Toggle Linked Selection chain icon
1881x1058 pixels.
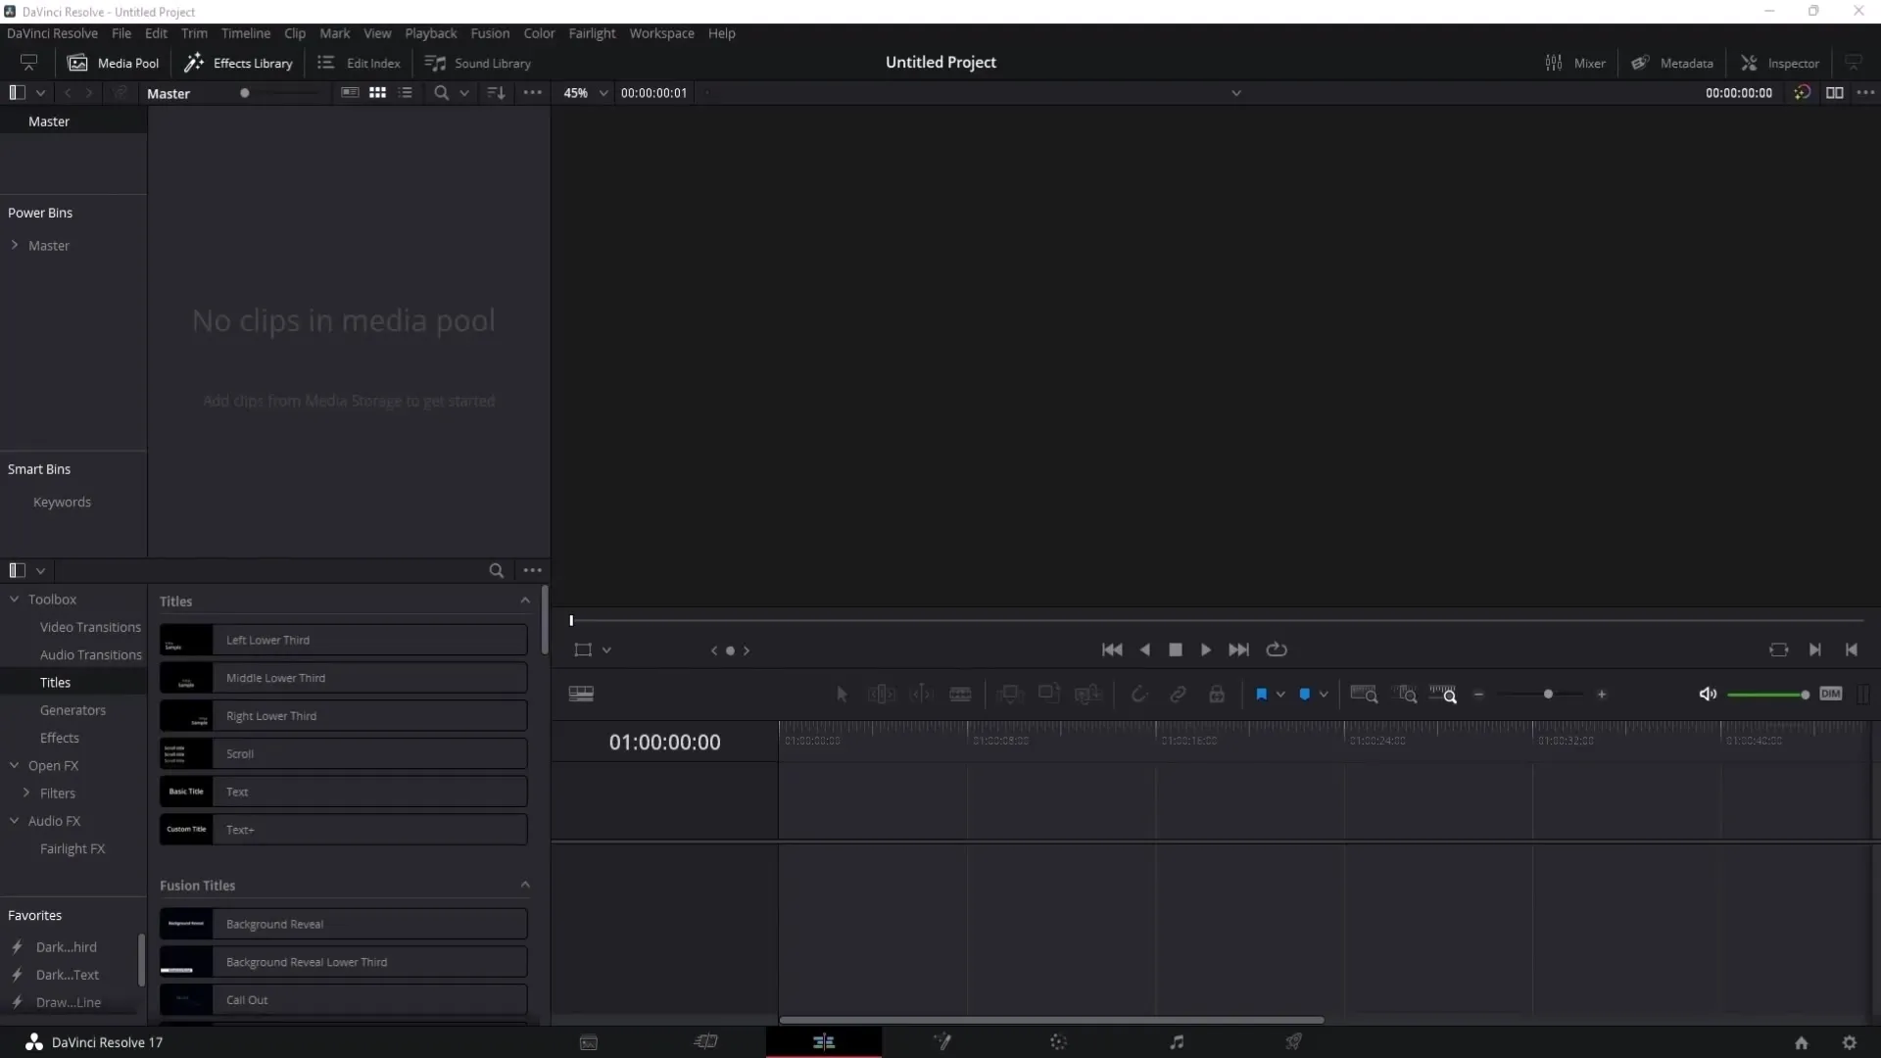click(1179, 695)
